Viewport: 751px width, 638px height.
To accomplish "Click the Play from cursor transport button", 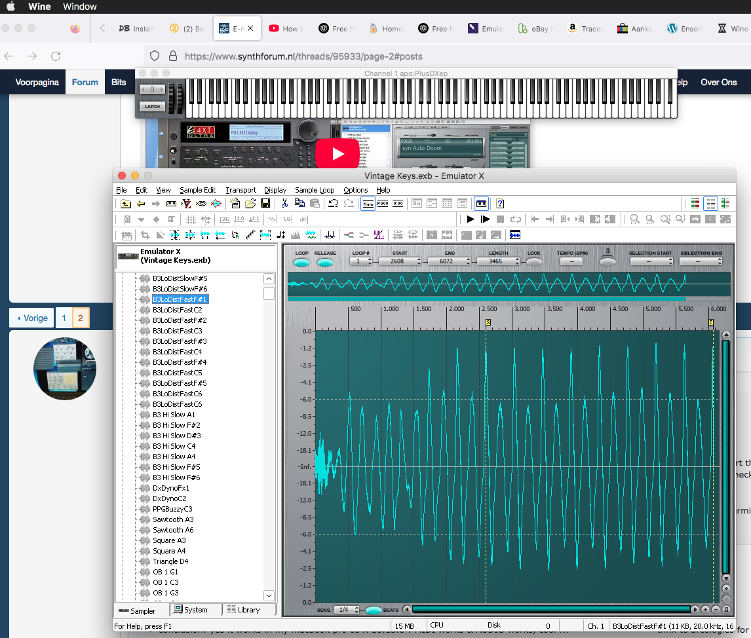I will point(485,219).
